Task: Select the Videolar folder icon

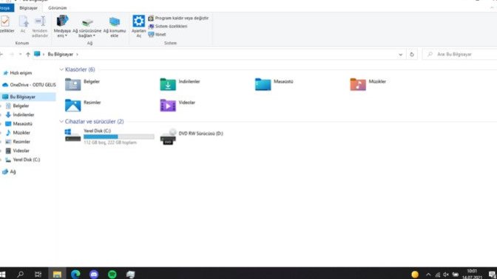Action: pos(168,106)
